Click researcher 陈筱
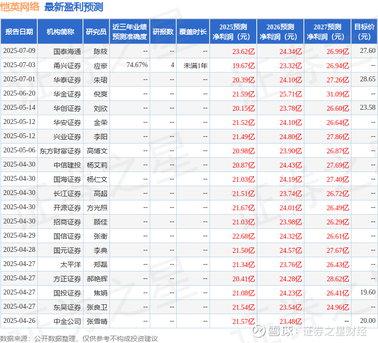This screenshot has height=343, width=378. 101,51
